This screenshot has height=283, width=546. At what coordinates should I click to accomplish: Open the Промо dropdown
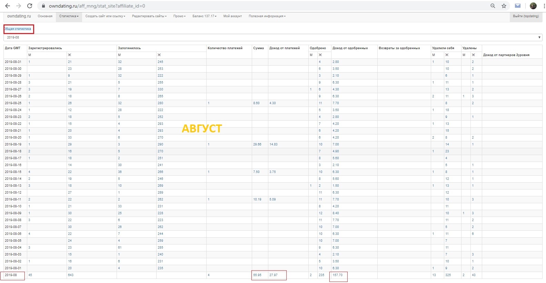click(179, 16)
